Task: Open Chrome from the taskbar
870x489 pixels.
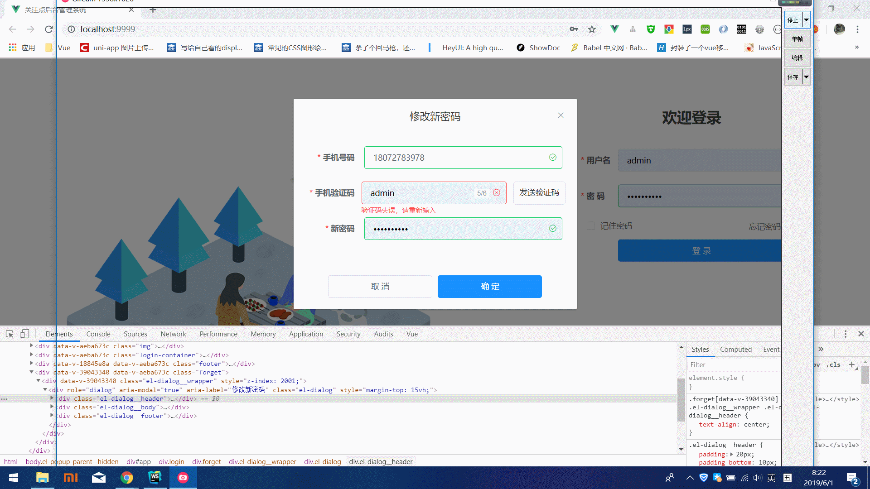Action: pyautogui.click(x=127, y=478)
